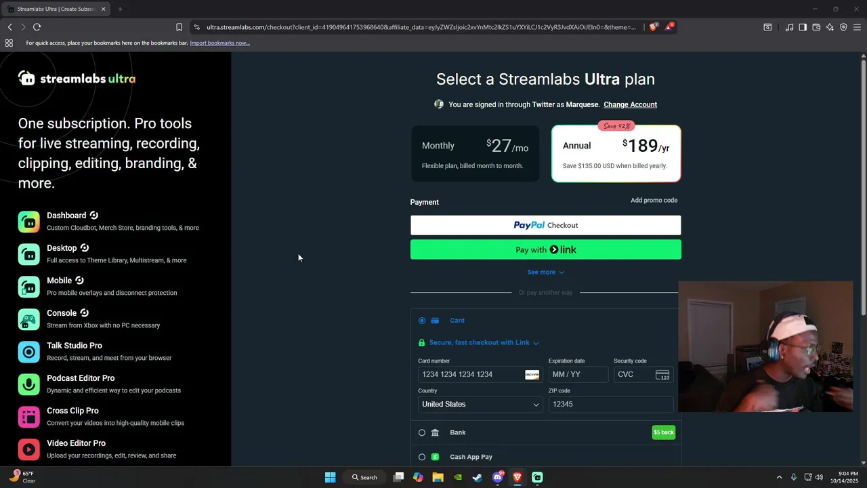Open Leo AI sparkle icon

click(830, 27)
